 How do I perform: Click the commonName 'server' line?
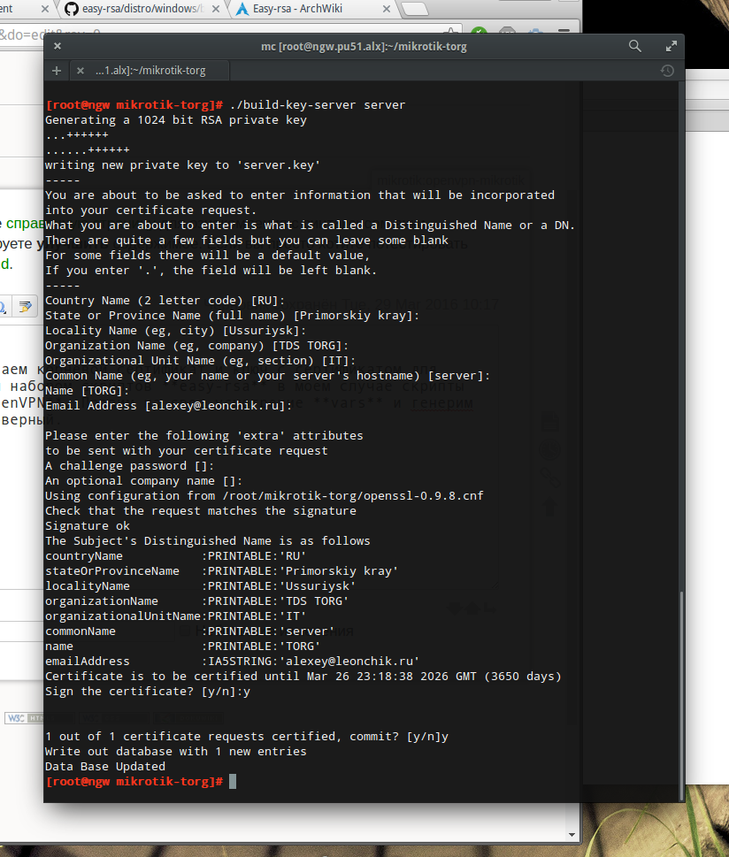point(189,631)
